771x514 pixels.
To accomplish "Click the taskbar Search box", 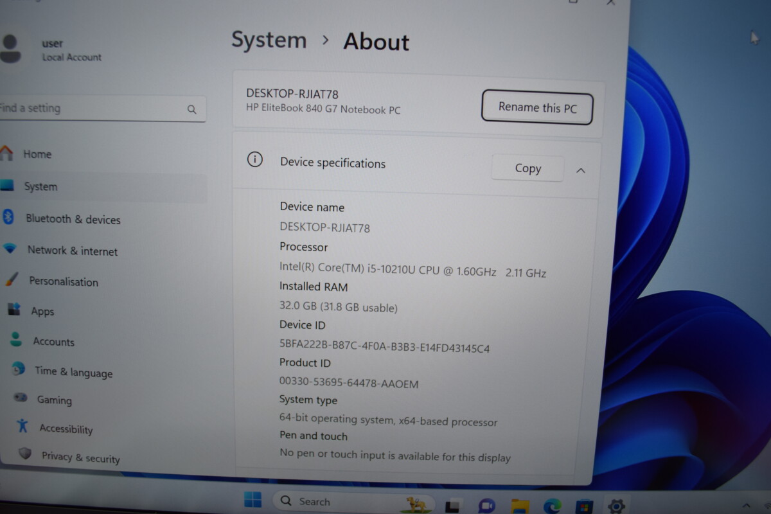I will click(x=354, y=501).
